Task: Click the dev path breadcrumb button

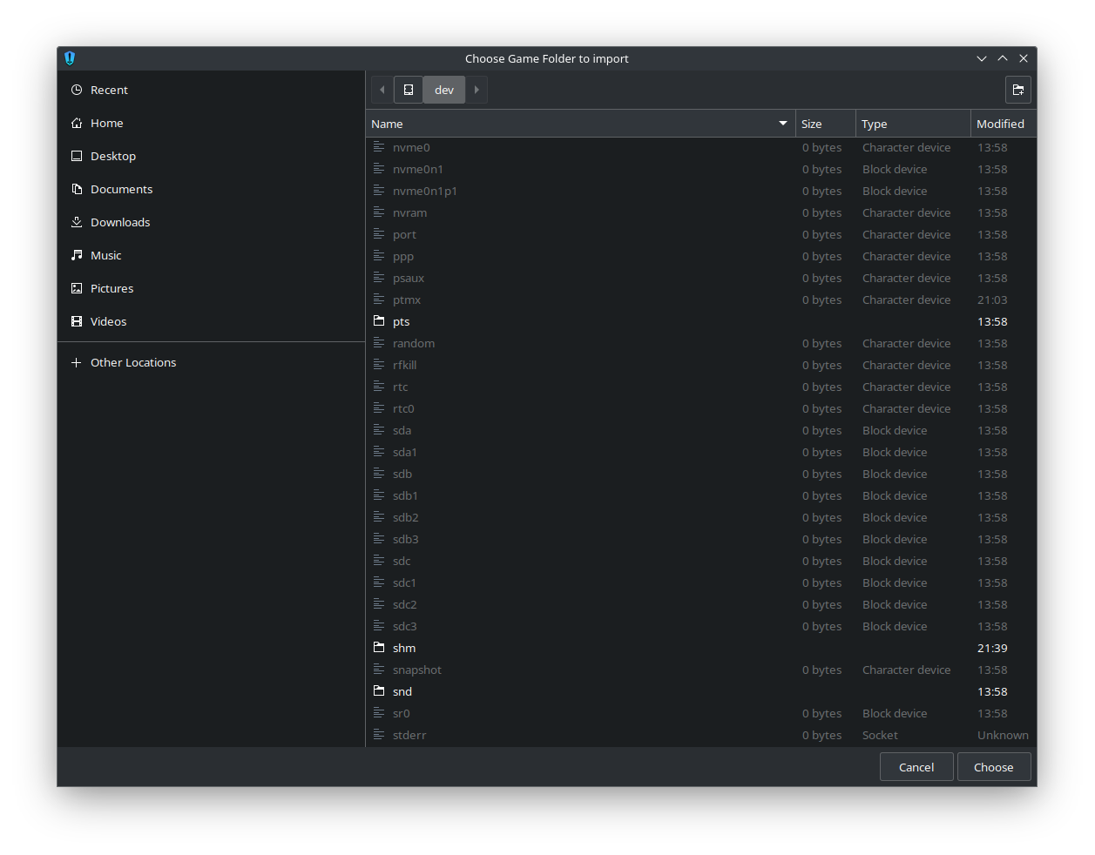Action: coord(444,90)
